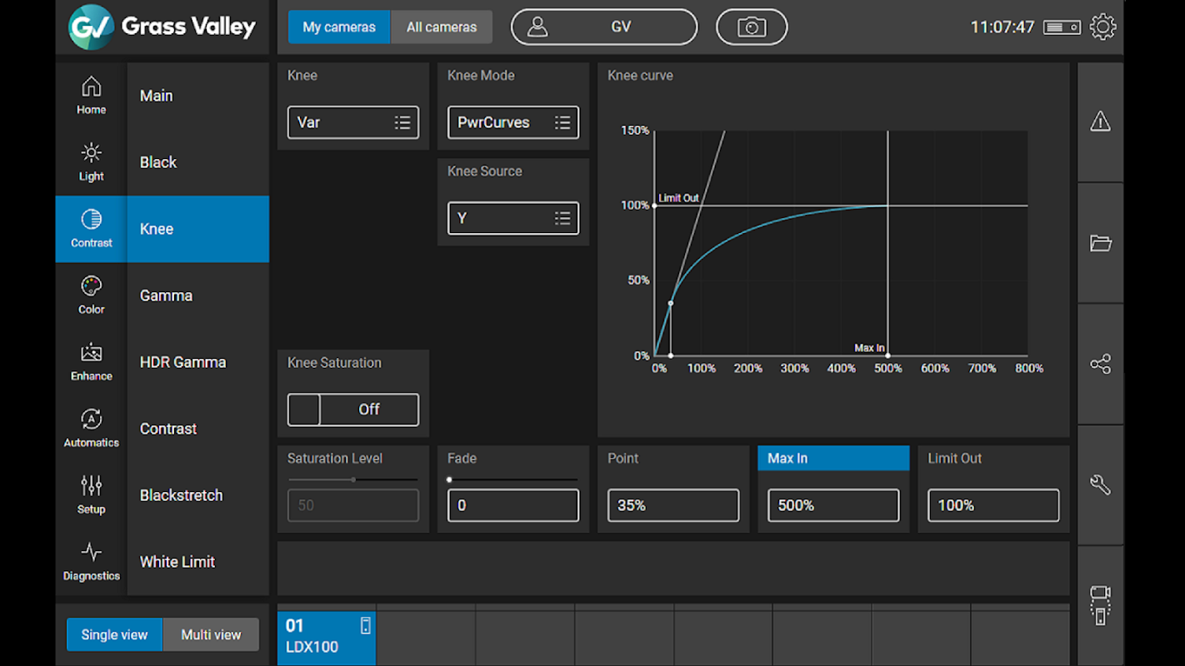The width and height of the screenshot is (1185, 666).
Task: Click the Fade slider track
Action: [513, 480]
